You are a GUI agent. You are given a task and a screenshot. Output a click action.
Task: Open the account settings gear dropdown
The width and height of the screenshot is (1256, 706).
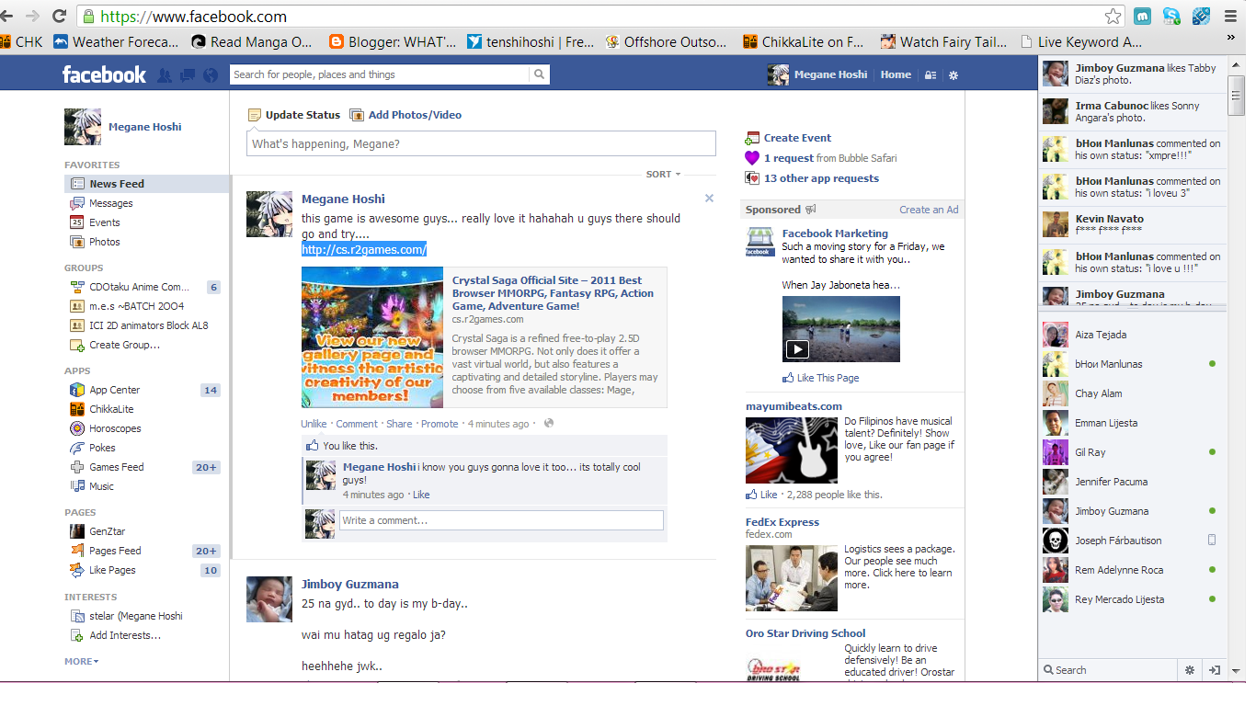tap(953, 75)
